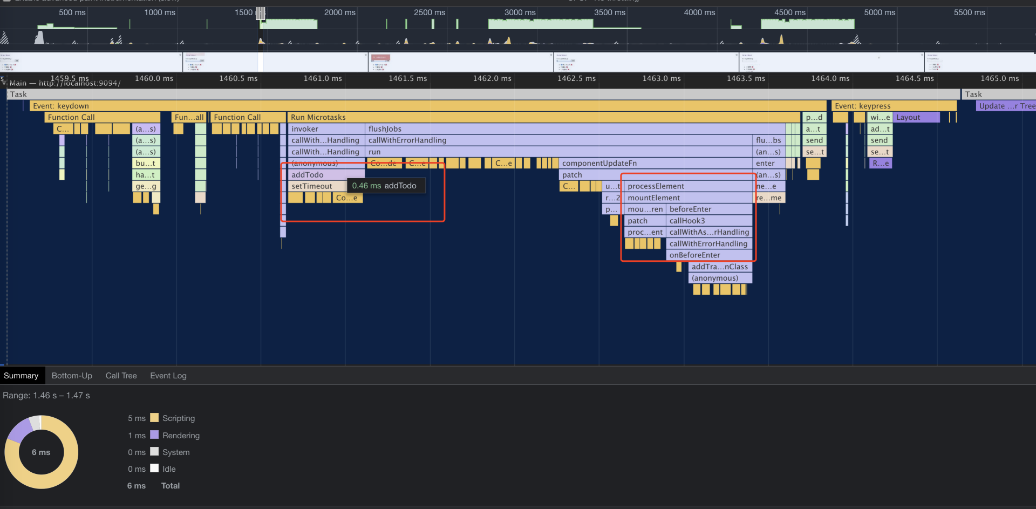Select the ad...t green entry
This screenshot has height=509, width=1036.
[880, 129]
